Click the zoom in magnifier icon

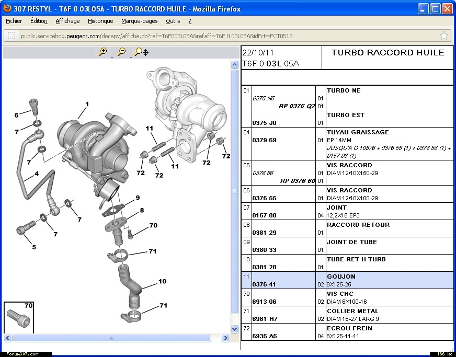coord(103,52)
